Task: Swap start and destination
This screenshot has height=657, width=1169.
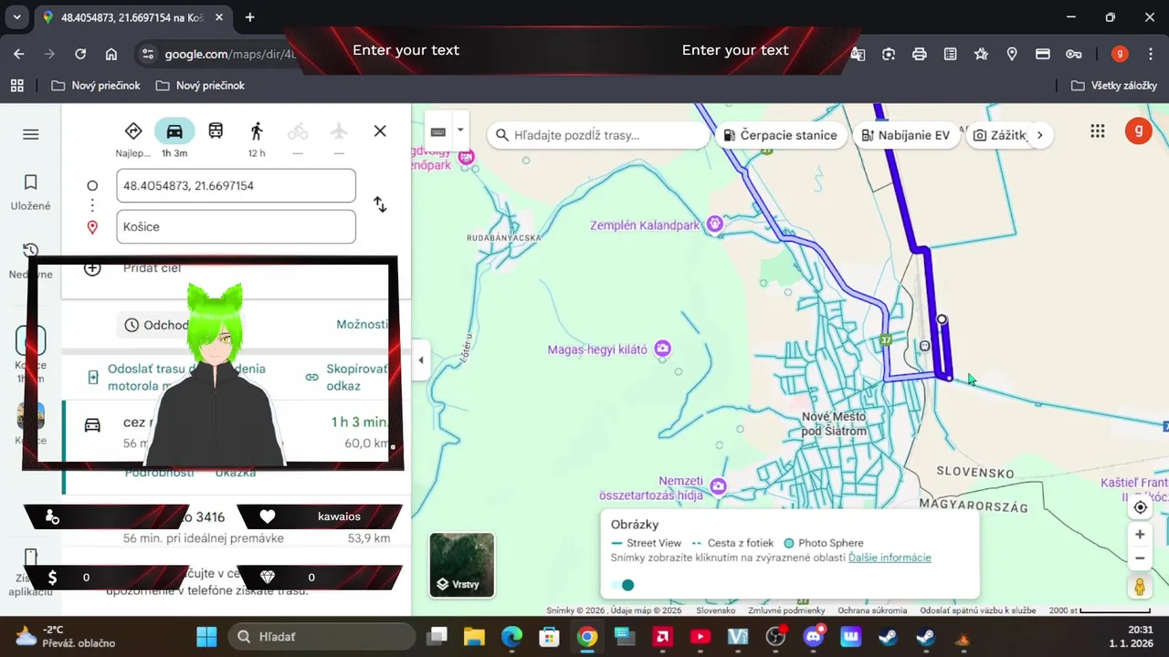Action: [380, 205]
